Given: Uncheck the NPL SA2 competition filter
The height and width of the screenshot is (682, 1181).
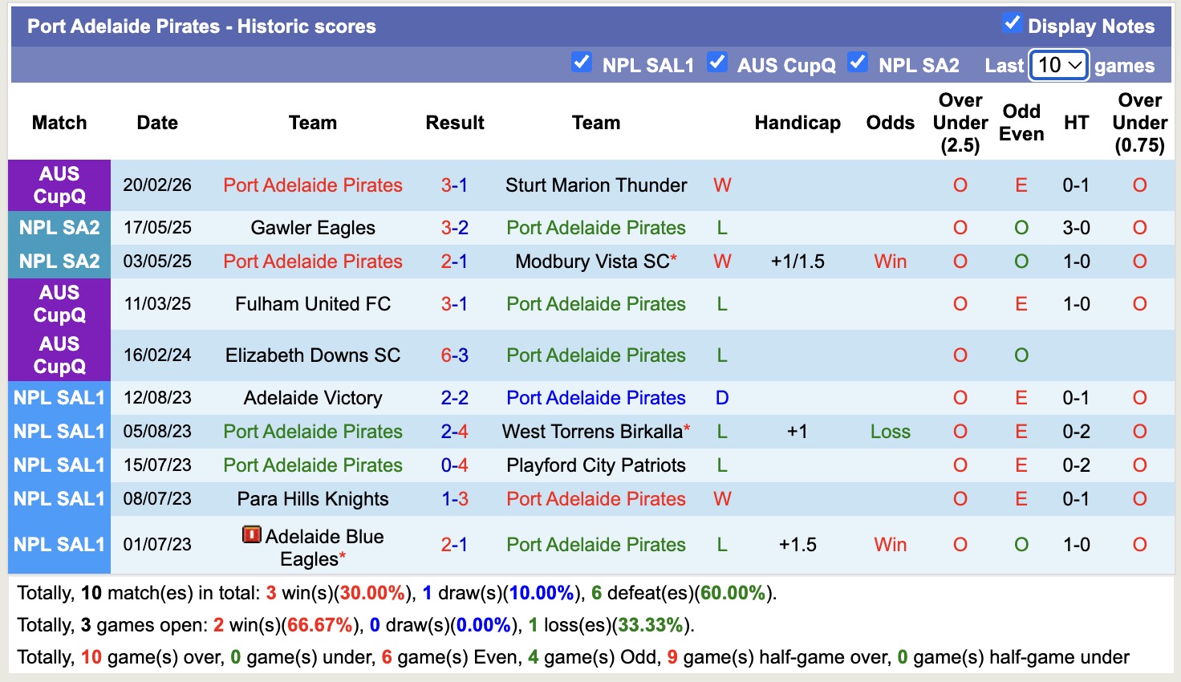Looking at the screenshot, I should [x=858, y=61].
